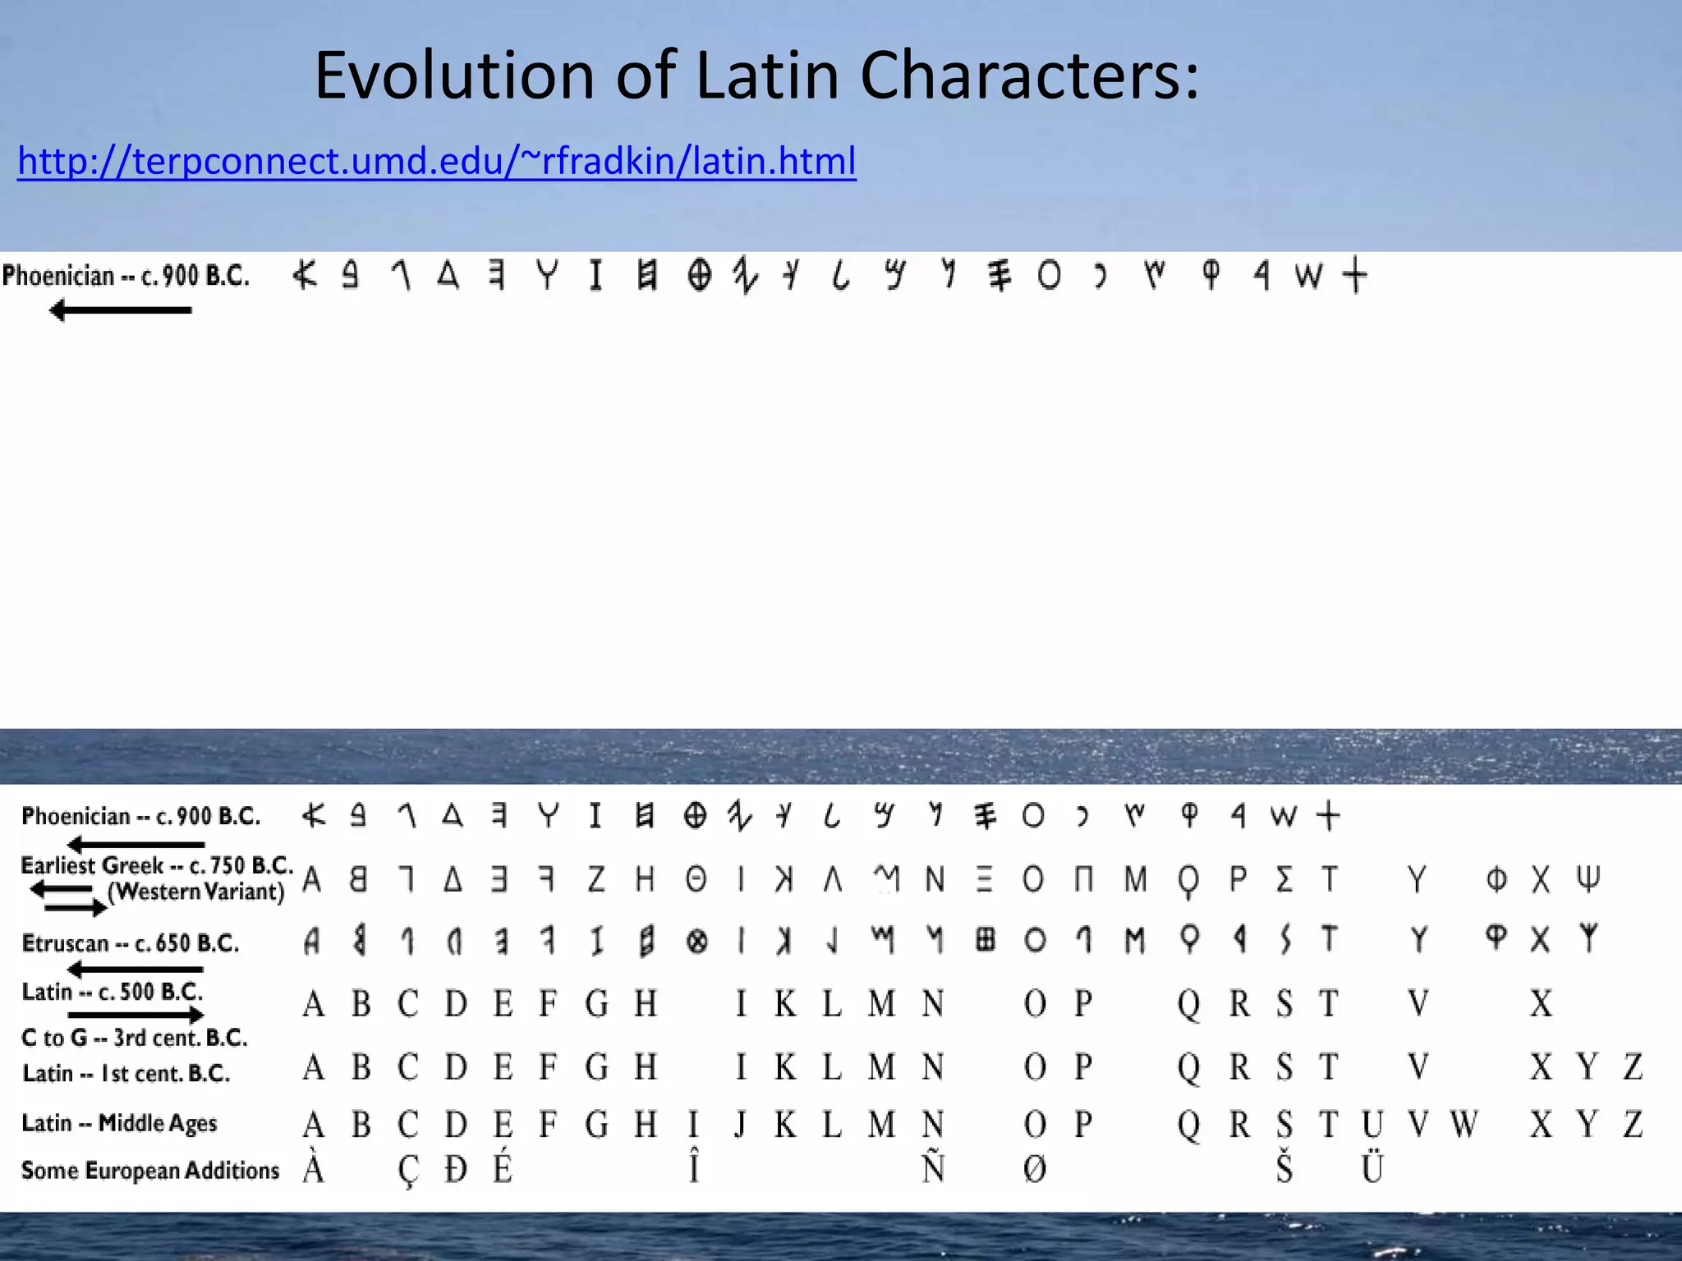The image size is (1682, 1261).
Task: Click the Ü character in European Additions
Action: coord(1372,1167)
